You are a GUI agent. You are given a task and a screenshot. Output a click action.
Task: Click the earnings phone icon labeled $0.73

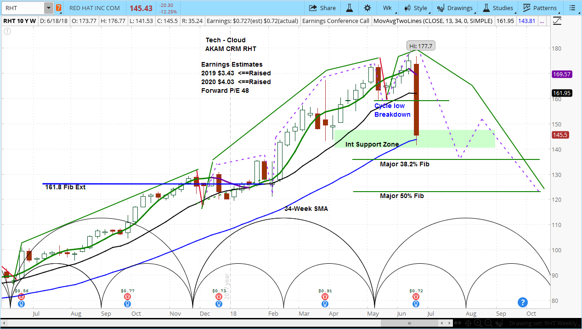[x=219, y=297]
